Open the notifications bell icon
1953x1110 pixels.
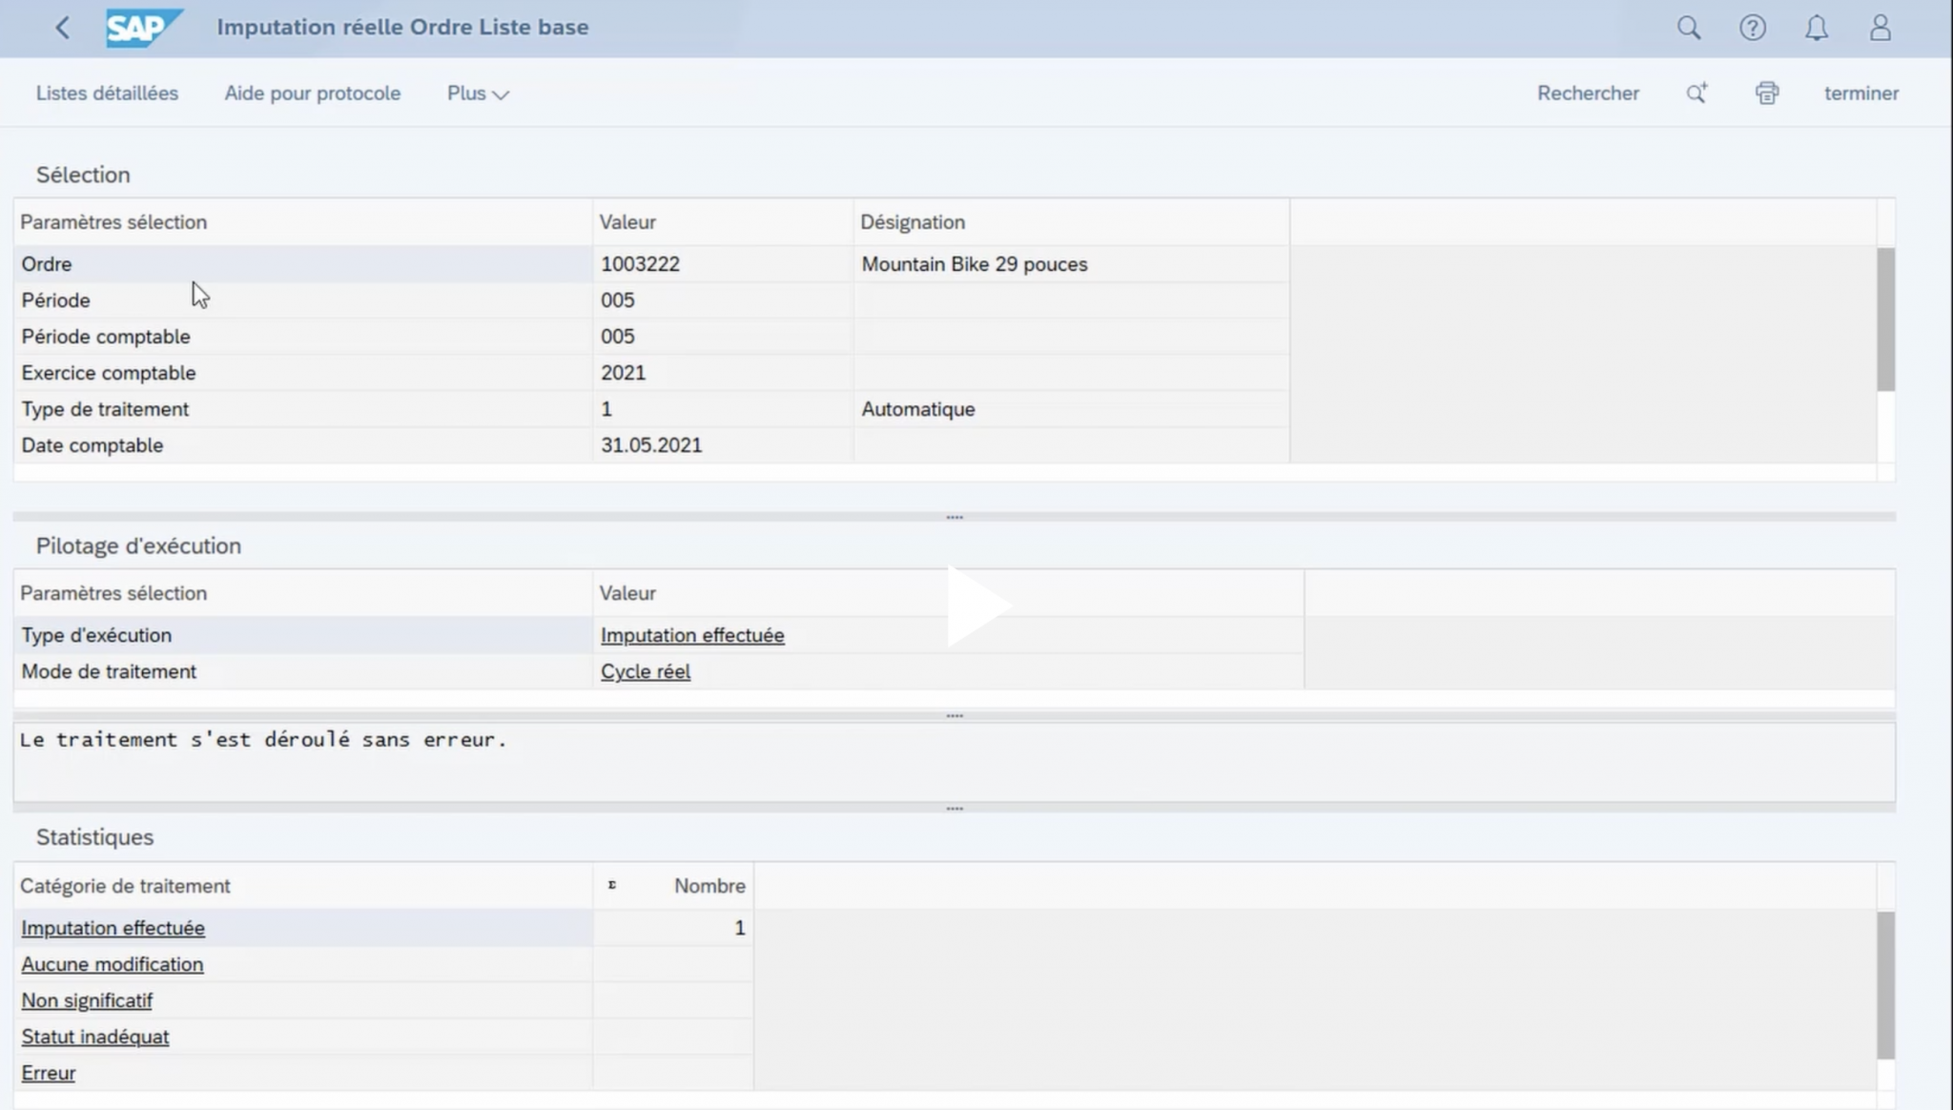[1816, 28]
